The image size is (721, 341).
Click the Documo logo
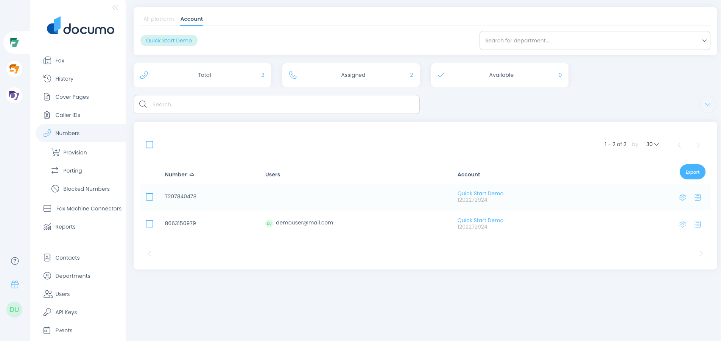[81, 26]
